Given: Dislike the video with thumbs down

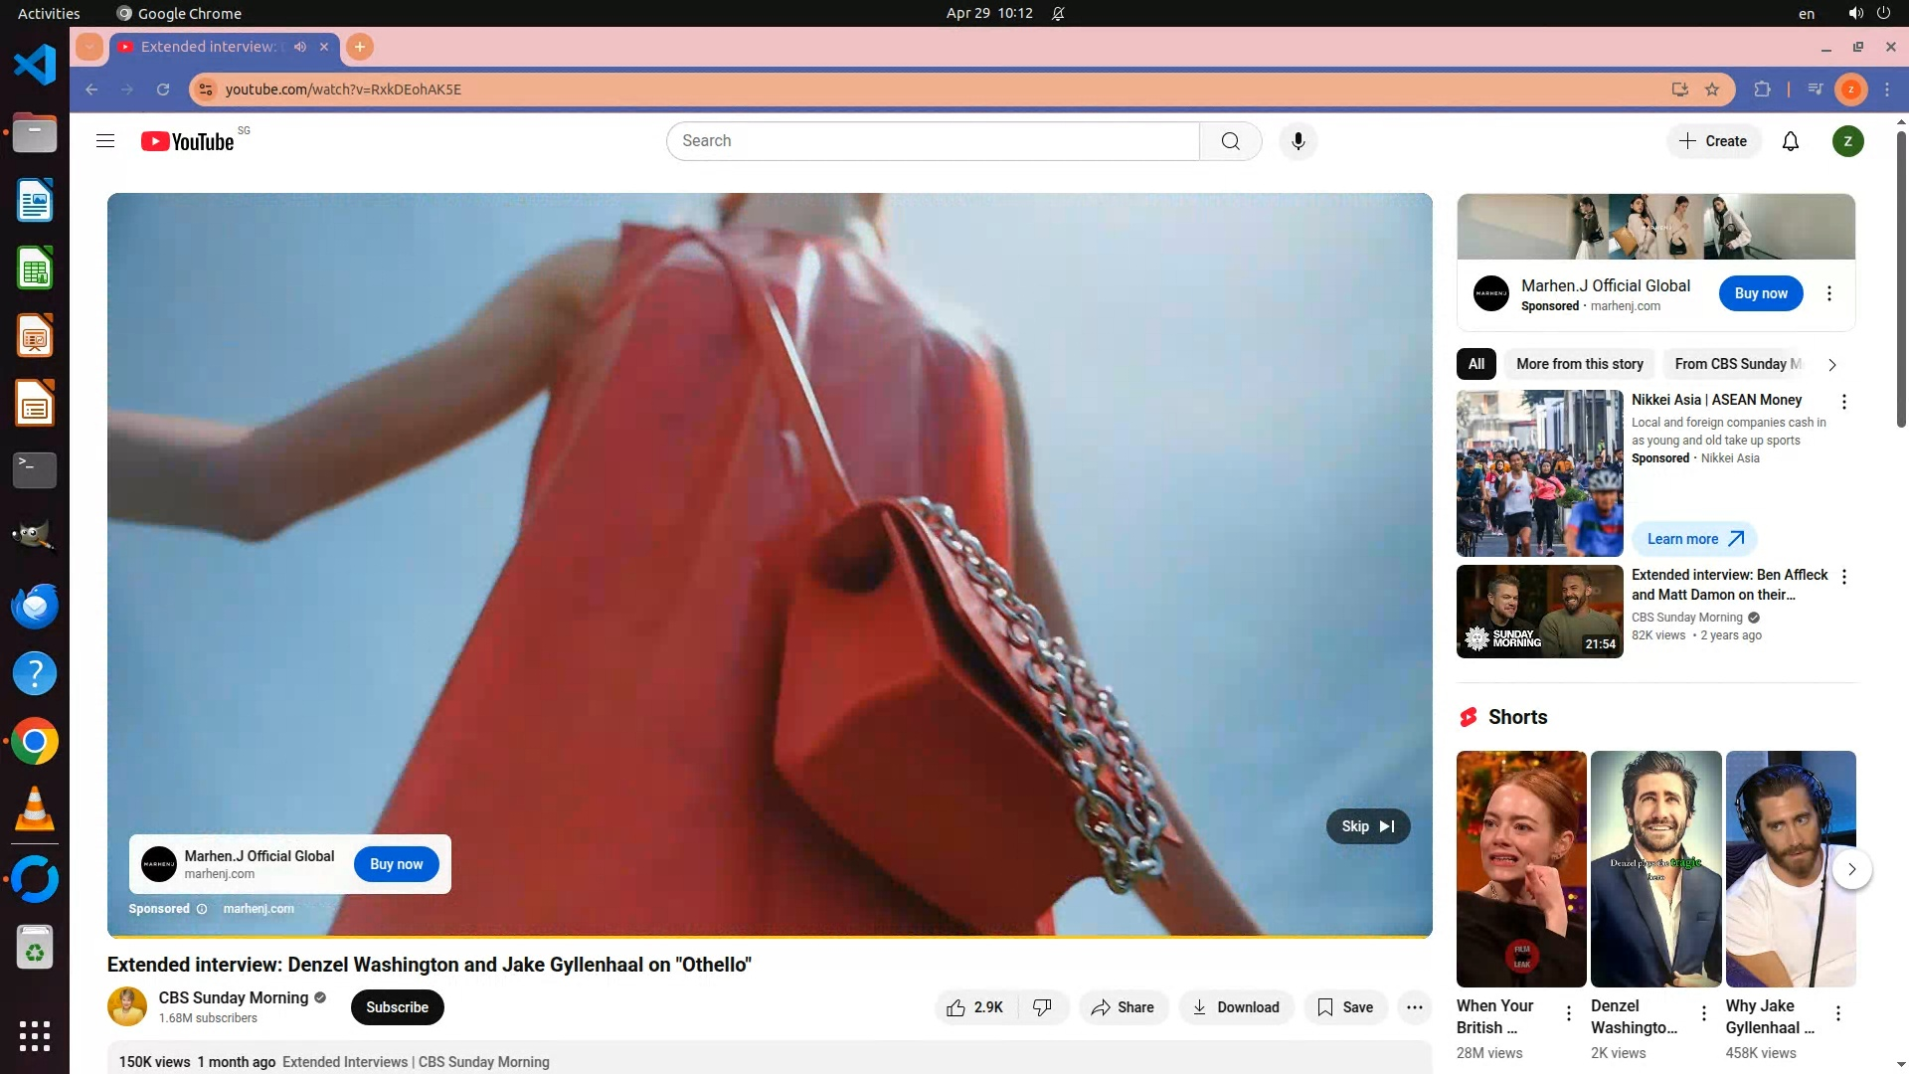Looking at the screenshot, I should click(x=1042, y=1007).
